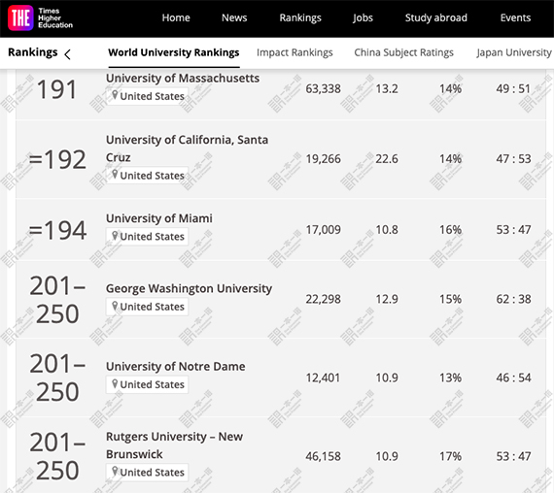Select the World University Rankings tab
Viewport: 554px width, 493px height.
174,52
